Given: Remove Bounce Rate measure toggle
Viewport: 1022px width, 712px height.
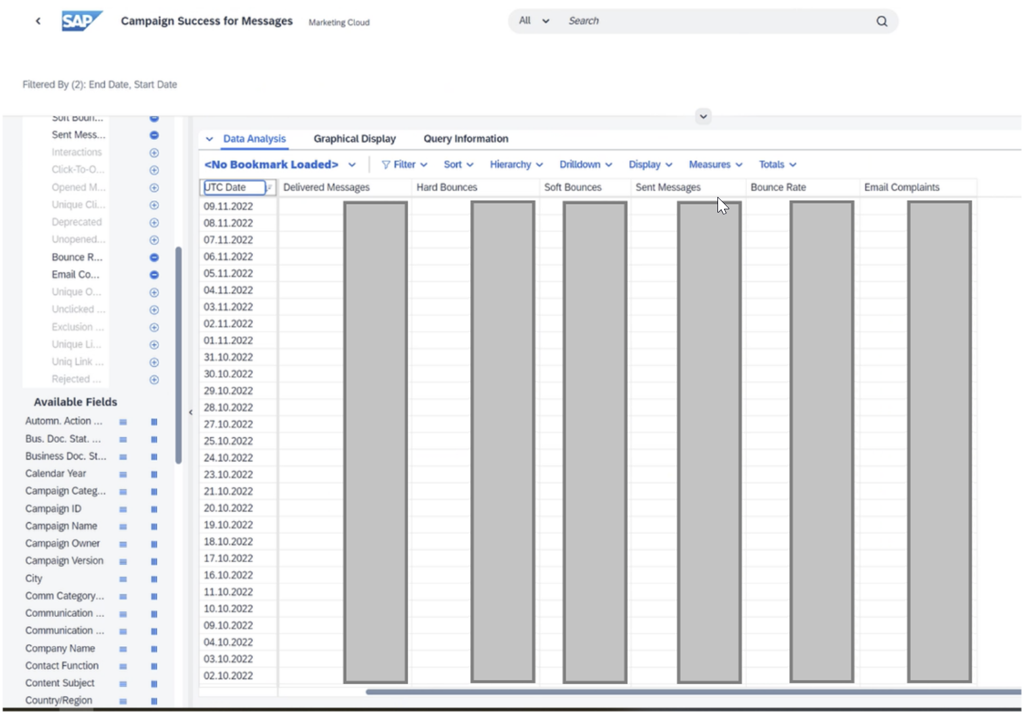Looking at the screenshot, I should pyautogui.click(x=154, y=258).
